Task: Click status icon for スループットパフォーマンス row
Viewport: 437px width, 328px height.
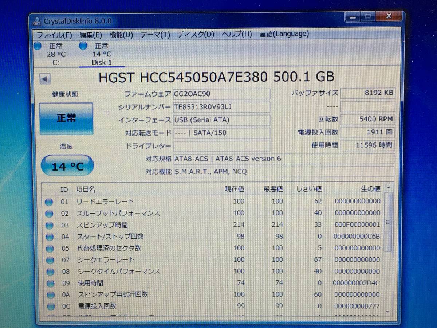Action: point(49,214)
